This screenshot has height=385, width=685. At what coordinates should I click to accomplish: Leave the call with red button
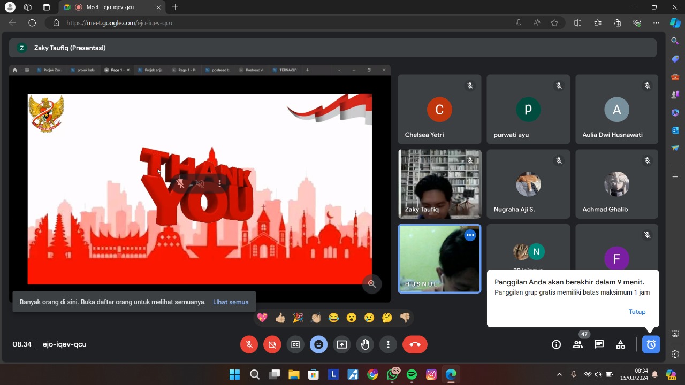pyautogui.click(x=415, y=345)
